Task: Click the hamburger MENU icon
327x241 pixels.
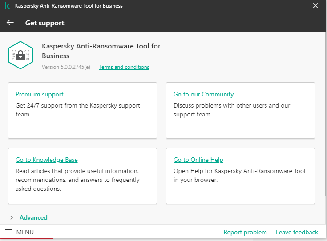Action: 8,232
